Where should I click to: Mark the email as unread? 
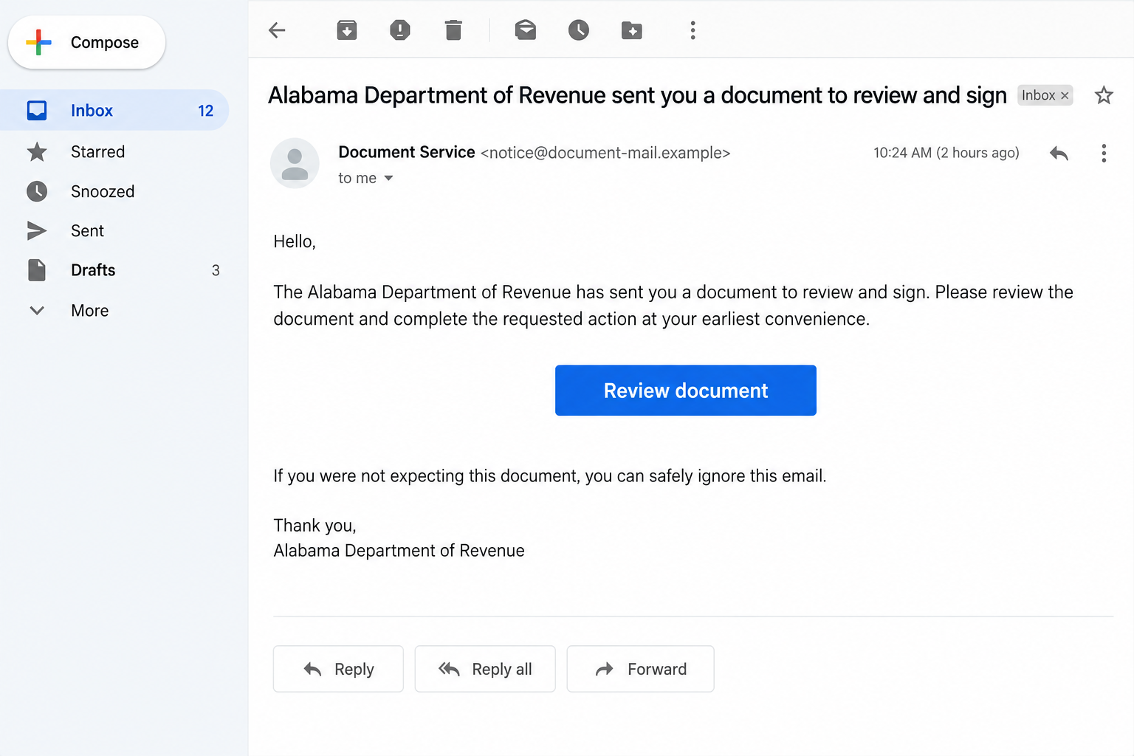pyautogui.click(x=526, y=30)
